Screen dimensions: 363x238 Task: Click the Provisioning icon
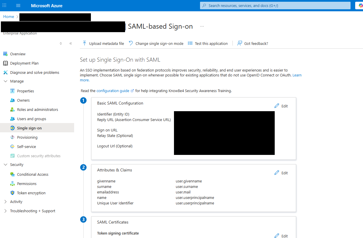click(12, 137)
